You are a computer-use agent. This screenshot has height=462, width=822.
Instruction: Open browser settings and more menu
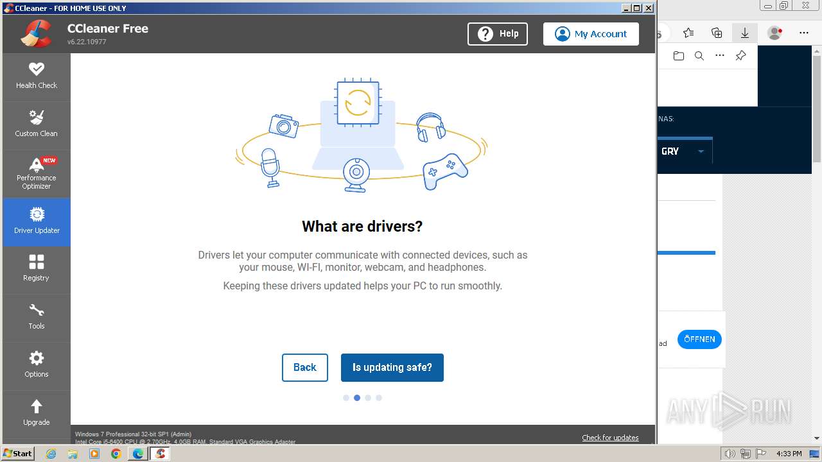804,33
